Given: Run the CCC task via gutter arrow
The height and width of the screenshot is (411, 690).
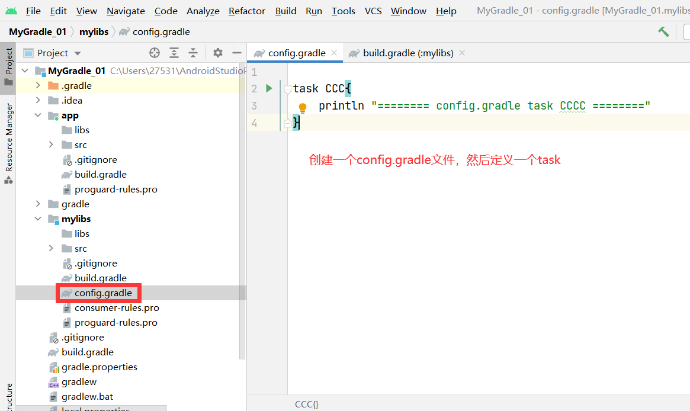Looking at the screenshot, I should point(269,88).
